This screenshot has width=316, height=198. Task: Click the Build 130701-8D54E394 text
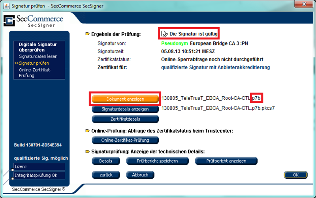pos(38,145)
